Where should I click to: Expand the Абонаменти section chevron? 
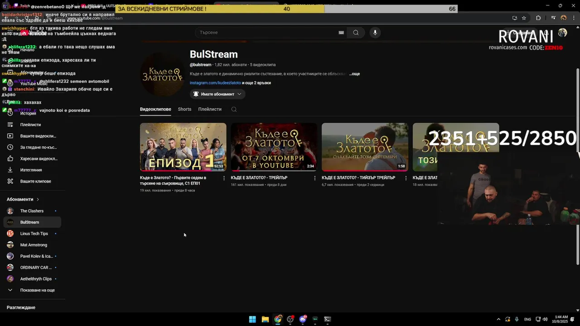38,199
